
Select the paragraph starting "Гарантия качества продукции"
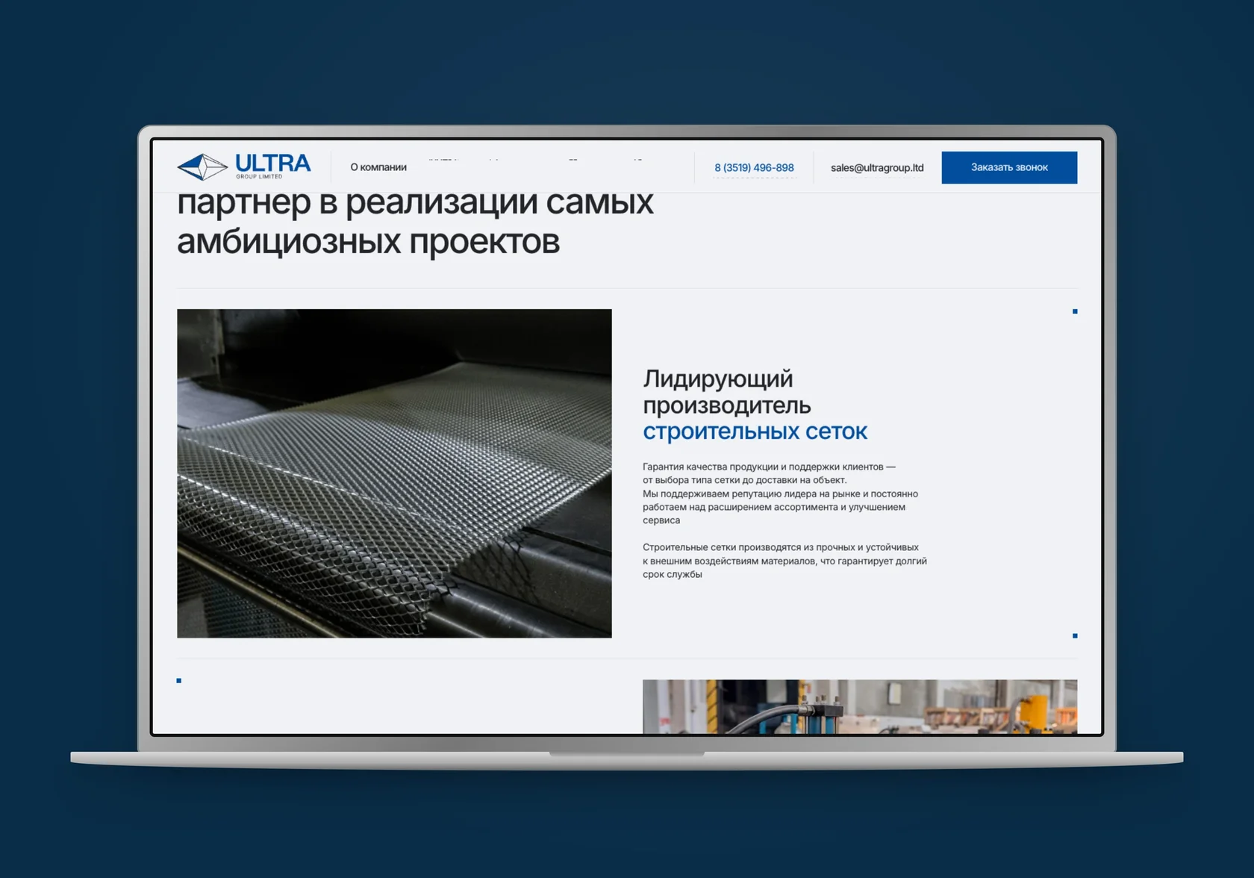click(x=781, y=494)
